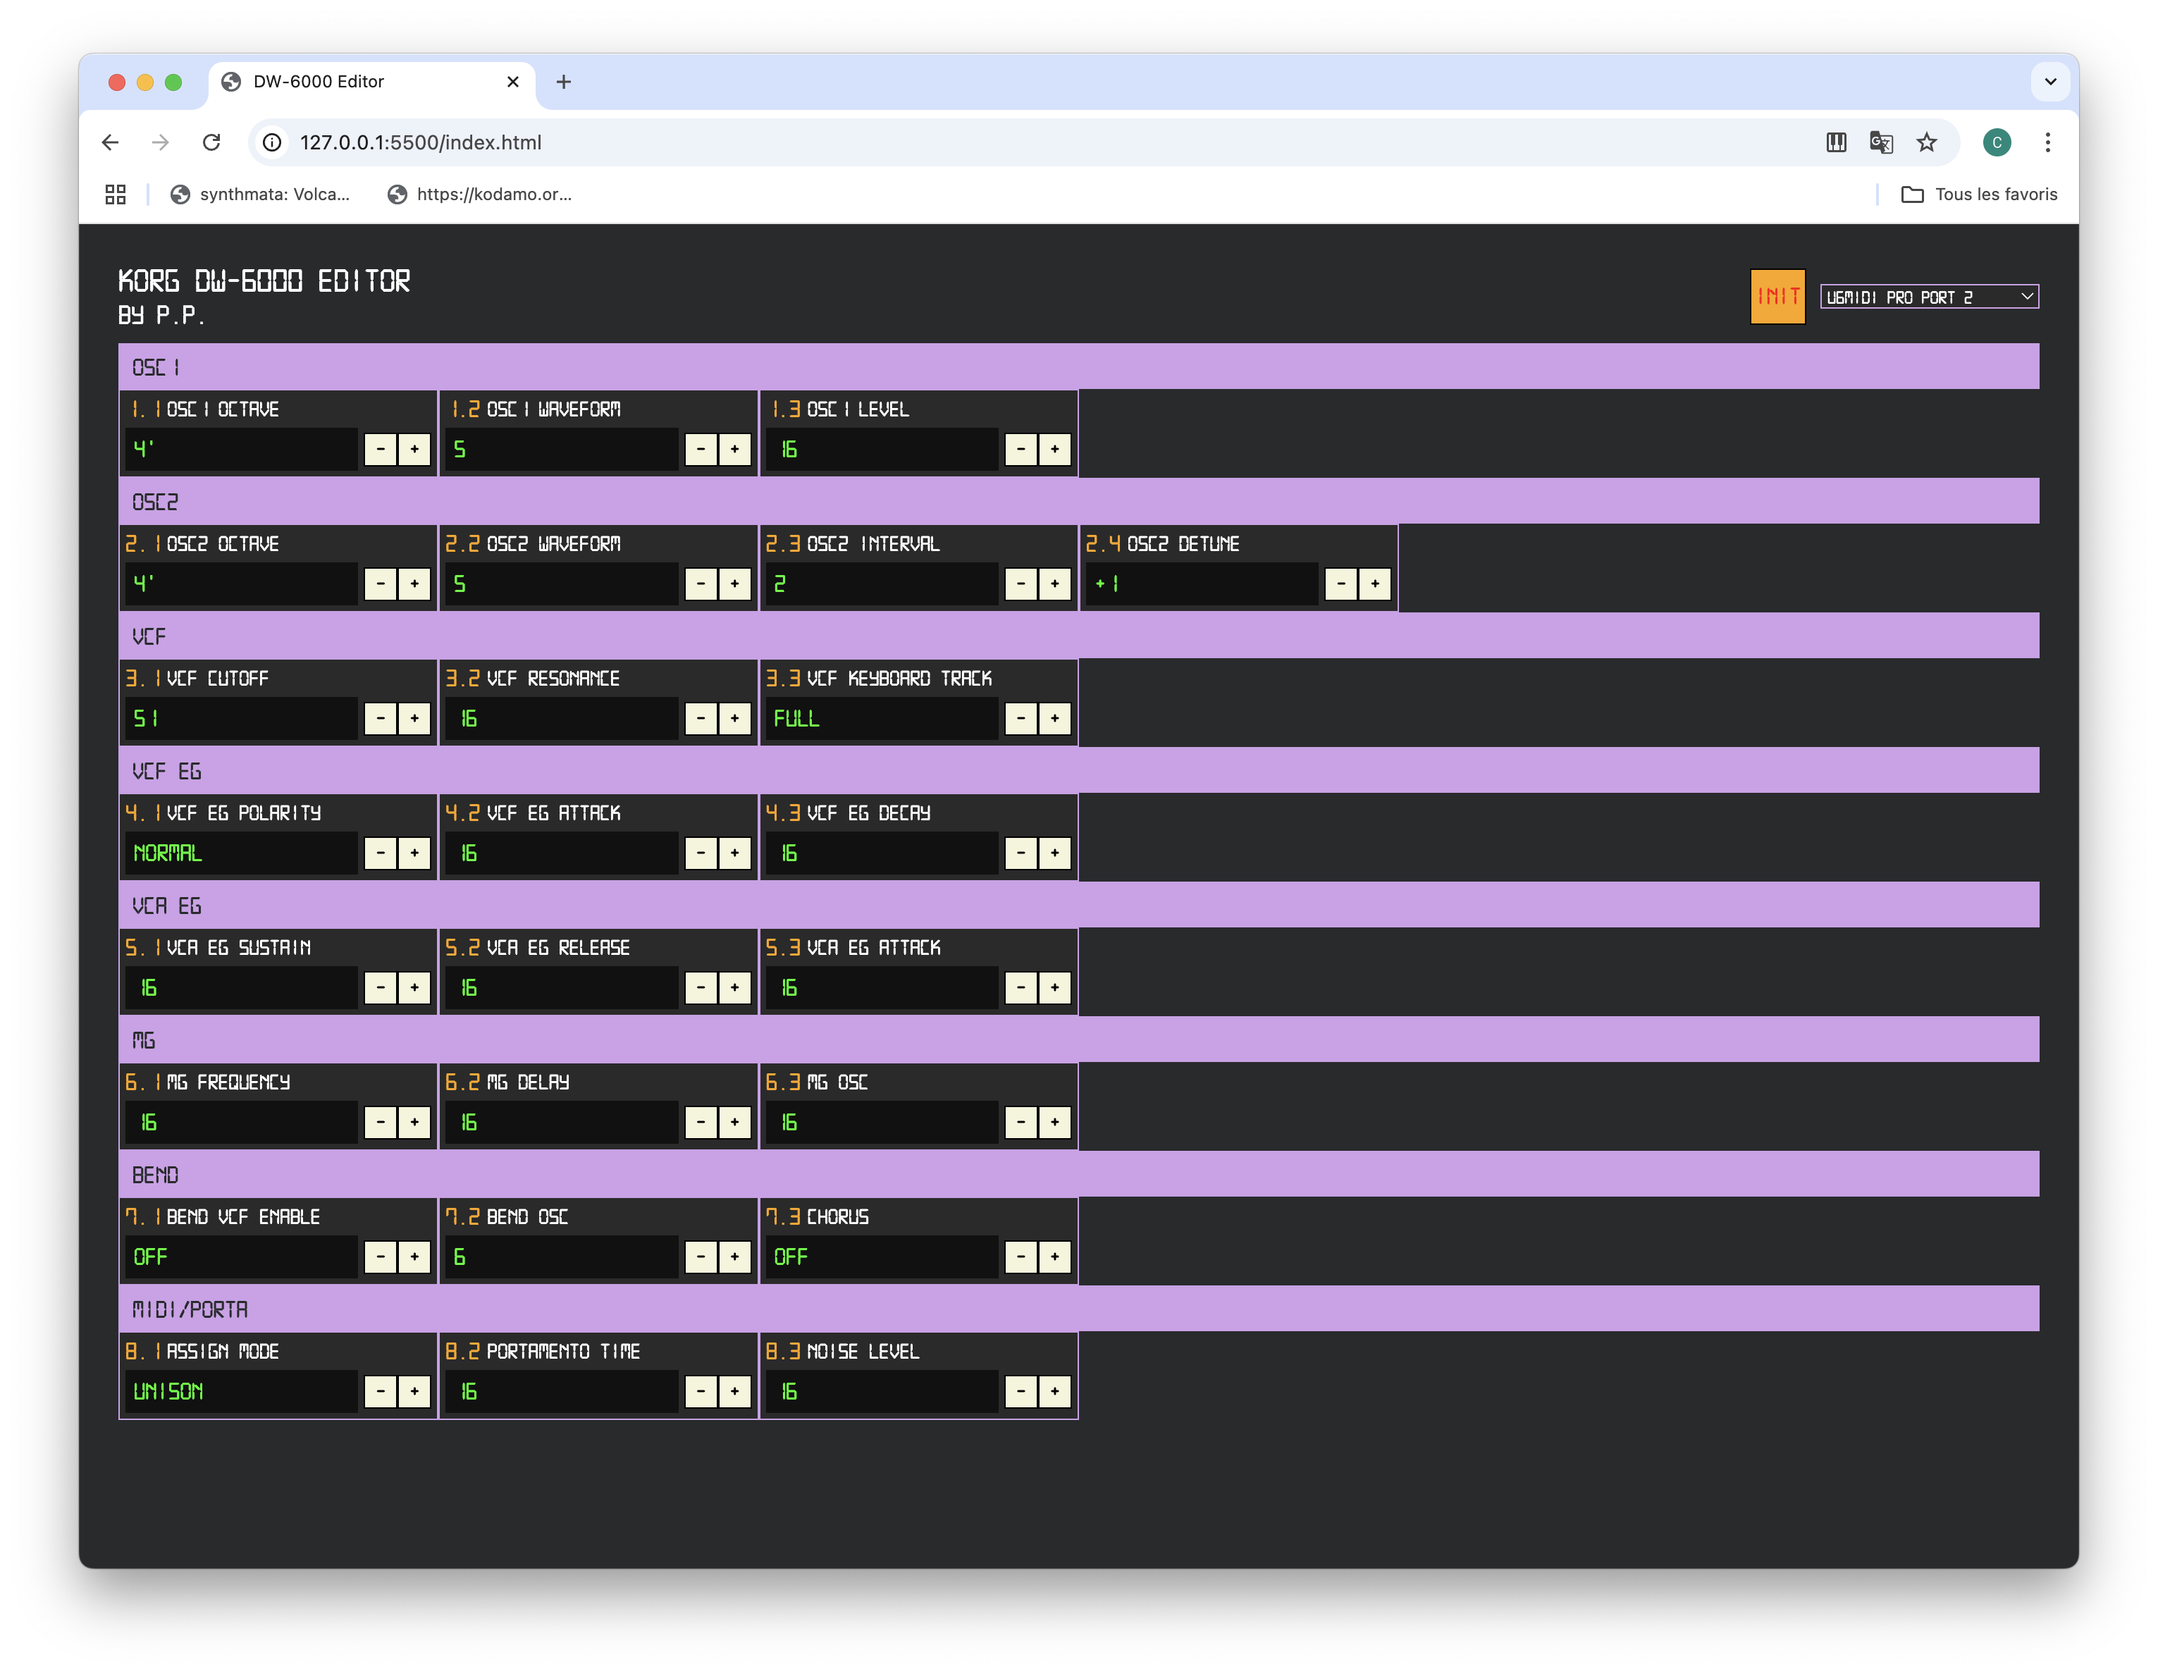Decrease Portamento Time value
The height and width of the screenshot is (1673, 2158).
[701, 1391]
